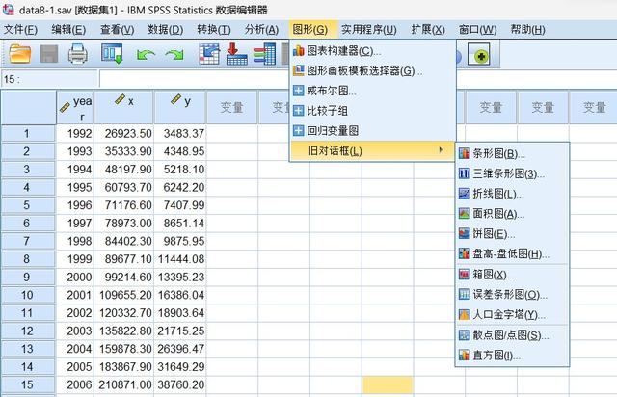Click the green plus toolbar icon
The image size is (617, 397).
click(479, 54)
